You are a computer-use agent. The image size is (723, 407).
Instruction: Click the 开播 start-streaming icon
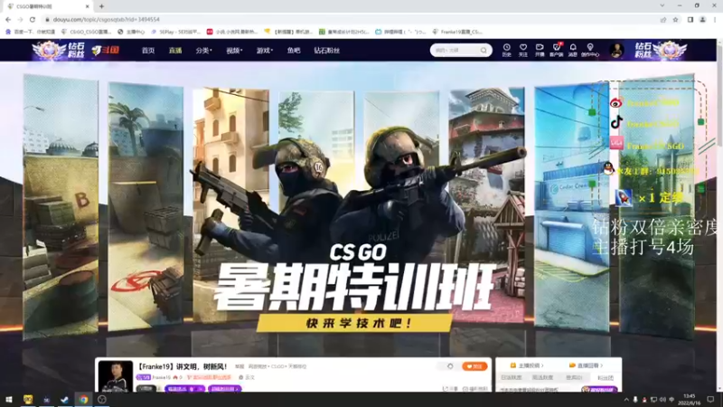pos(540,50)
